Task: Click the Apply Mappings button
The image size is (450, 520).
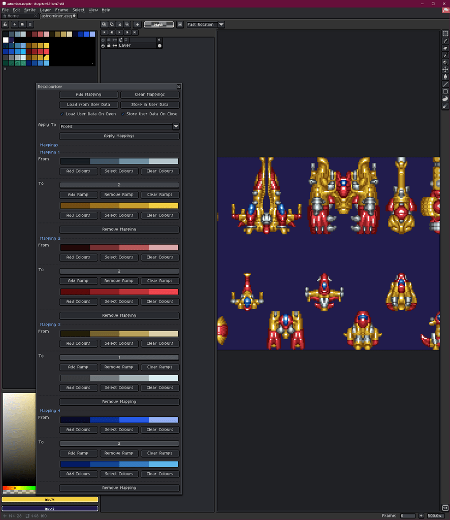Action: click(119, 136)
